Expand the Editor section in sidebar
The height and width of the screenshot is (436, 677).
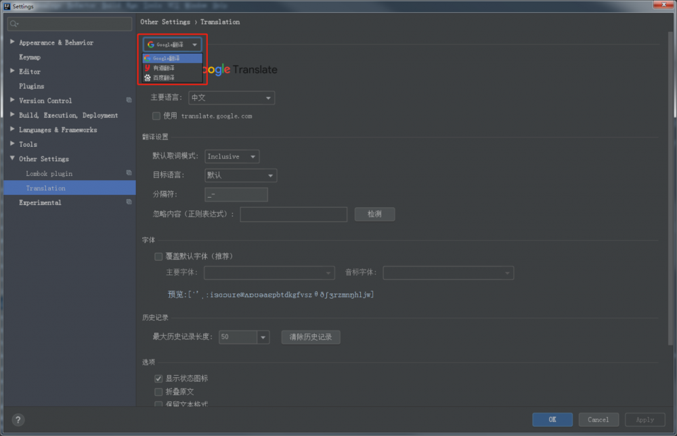point(12,71)
